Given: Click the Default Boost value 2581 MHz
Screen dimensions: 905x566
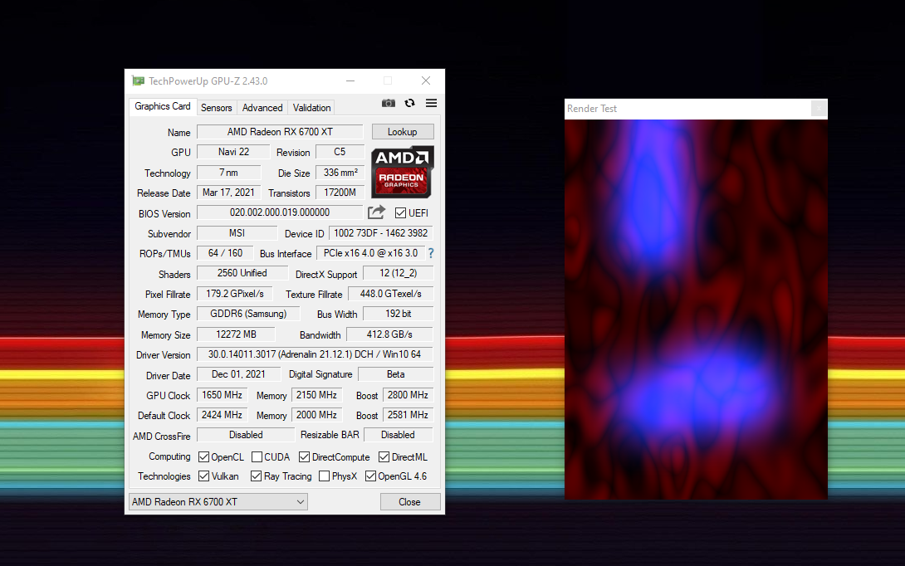Looking at the screenshot, I should 408,415.
